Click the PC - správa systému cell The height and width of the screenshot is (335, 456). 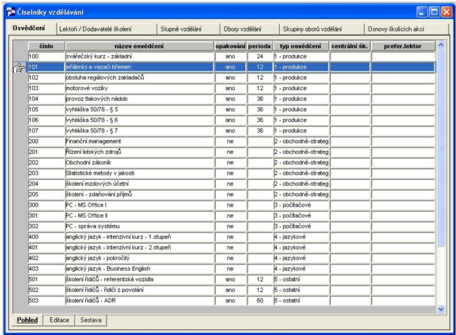pyautogui.click(x=140, y=226)
